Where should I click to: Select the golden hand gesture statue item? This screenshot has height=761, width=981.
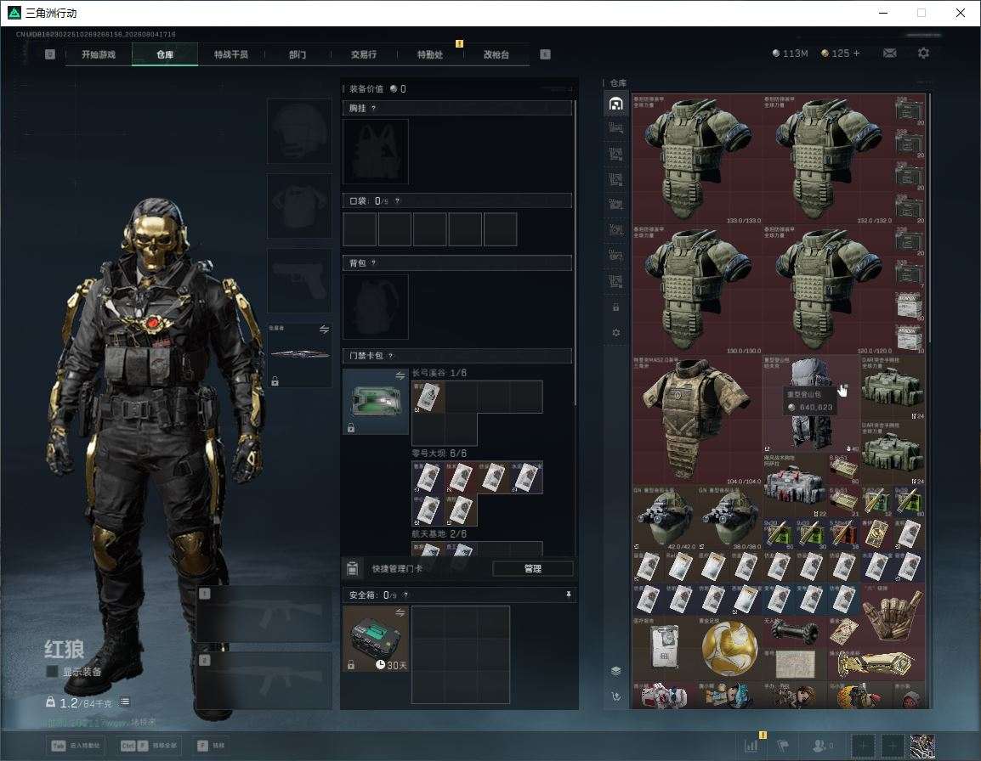point(893,615)
